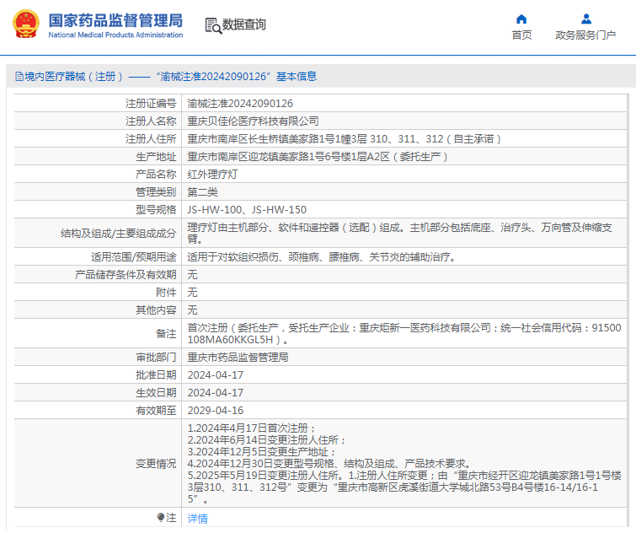Click the 适用范围 intended use text
The width and height of the screenshot is (636, 533).
pyautogui.click(x=321, y=257)
